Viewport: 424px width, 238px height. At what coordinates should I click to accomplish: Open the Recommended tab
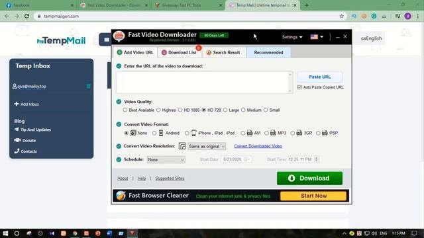tap(268, 52)
